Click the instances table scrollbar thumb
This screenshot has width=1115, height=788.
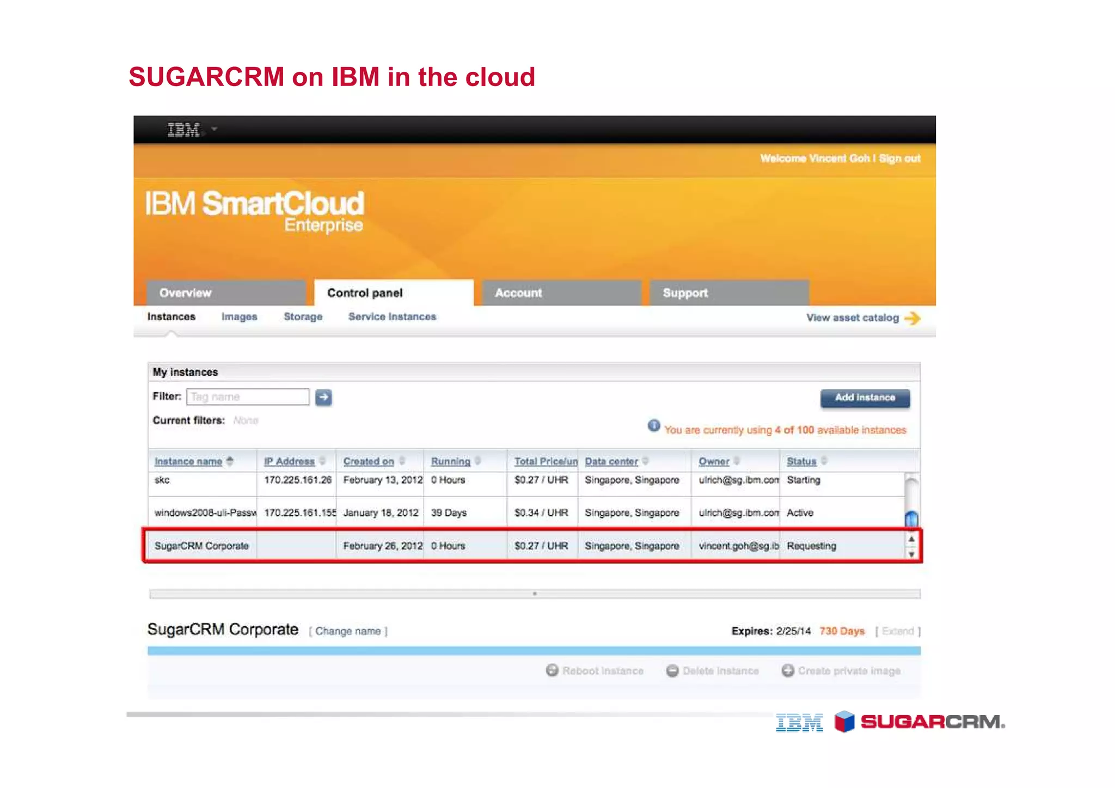pos(911,519)
